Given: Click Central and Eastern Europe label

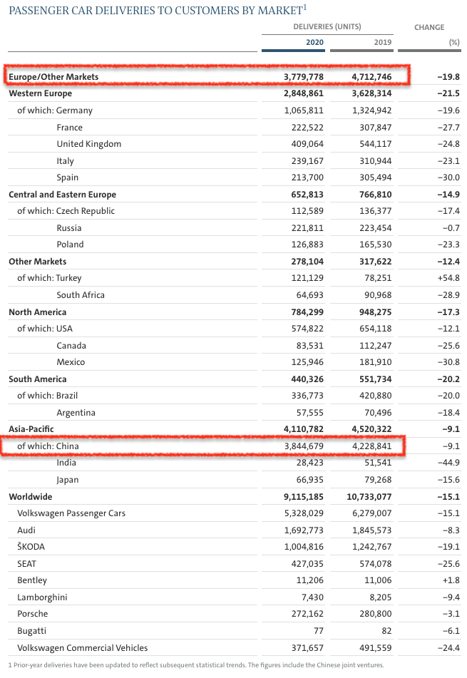Looking at the screenshot, I should point(62,195).
